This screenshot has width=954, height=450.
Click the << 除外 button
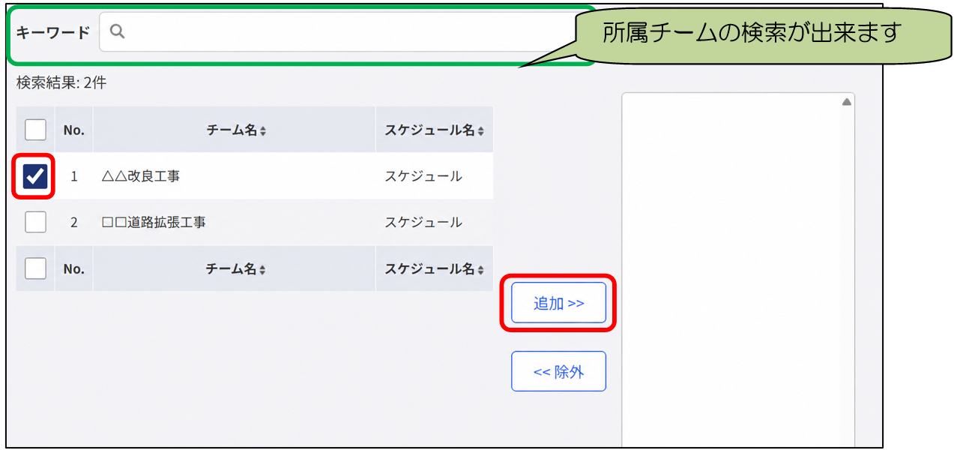[x=558, y=371]
